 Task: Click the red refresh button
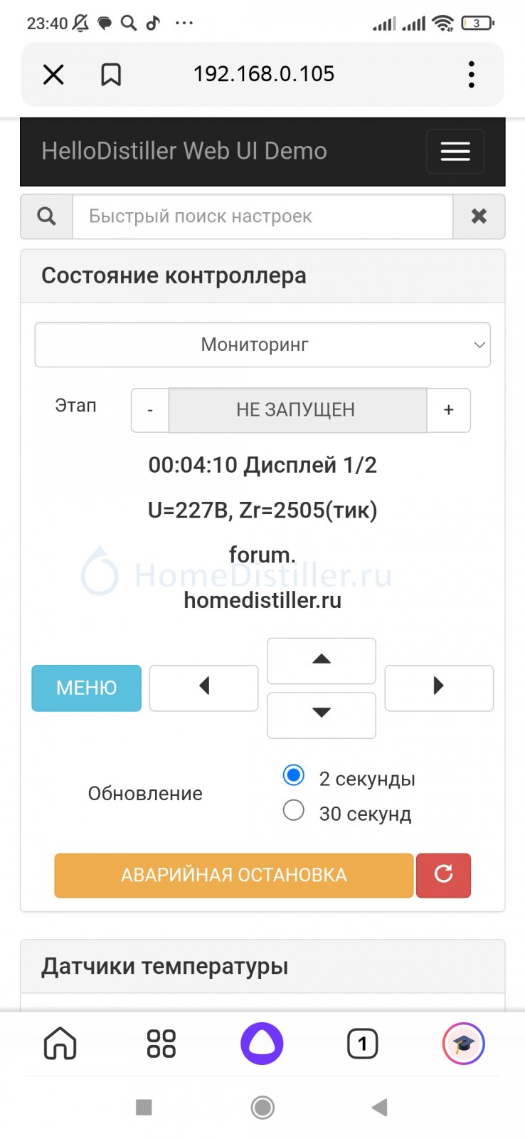tap(443, 875)
